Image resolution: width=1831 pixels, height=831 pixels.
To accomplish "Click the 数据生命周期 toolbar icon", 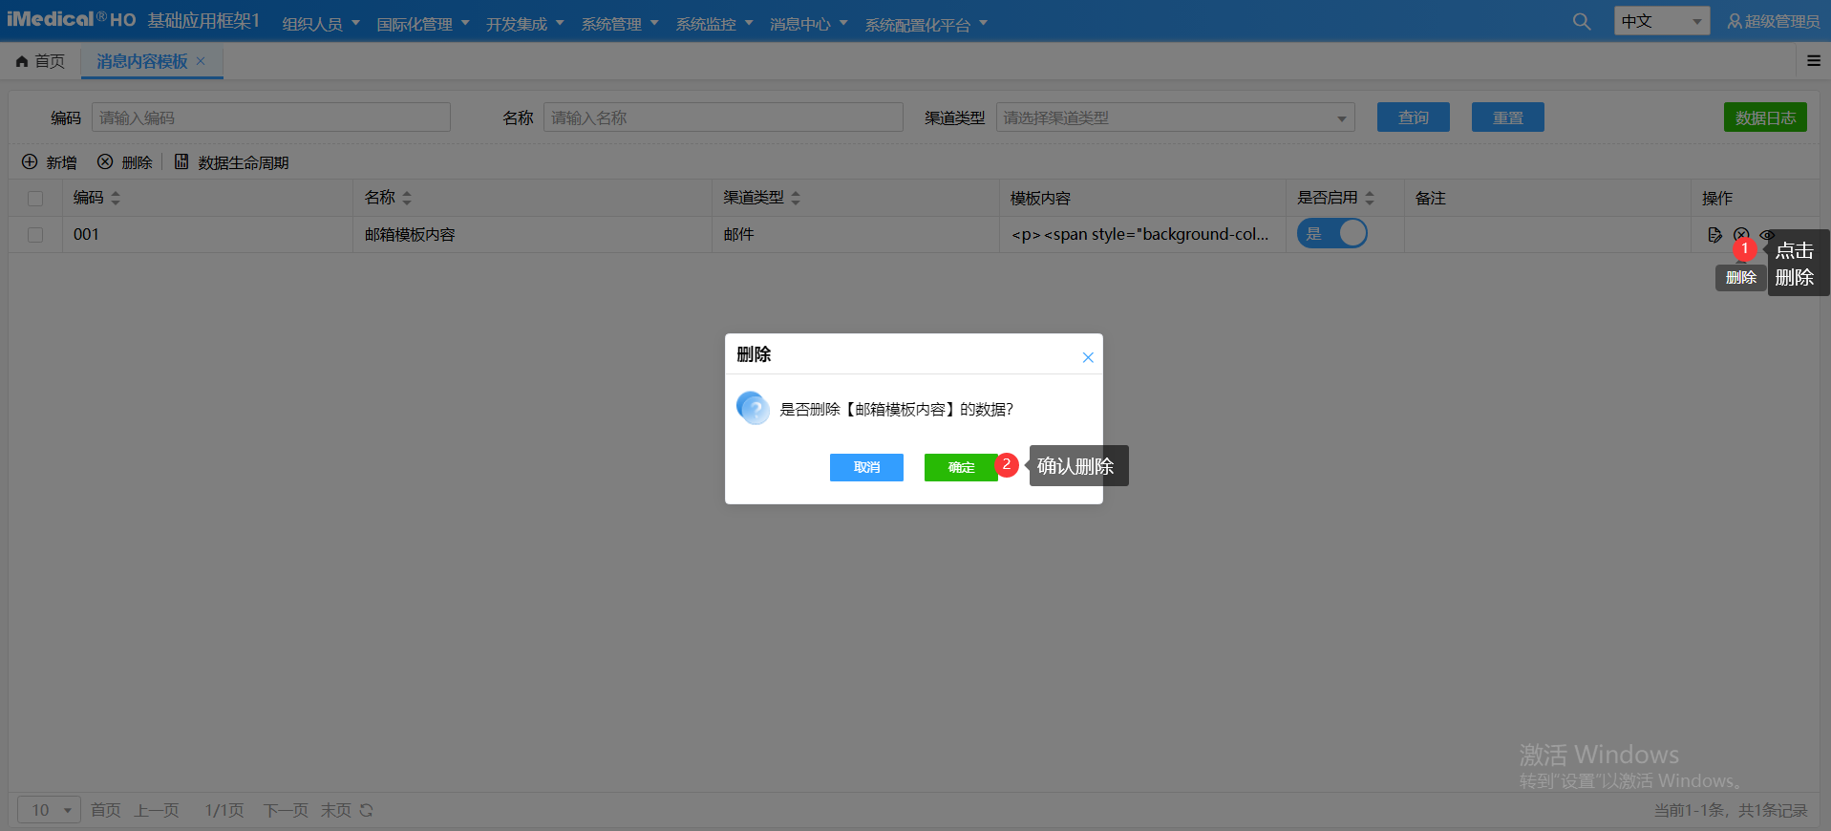I will tap(181, 162).
